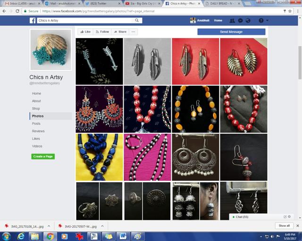The width and height of the screenshot is (302, 241).
Task: Bookmark this page with star icon
Action: pyautogui.click(x=290, y=11)
